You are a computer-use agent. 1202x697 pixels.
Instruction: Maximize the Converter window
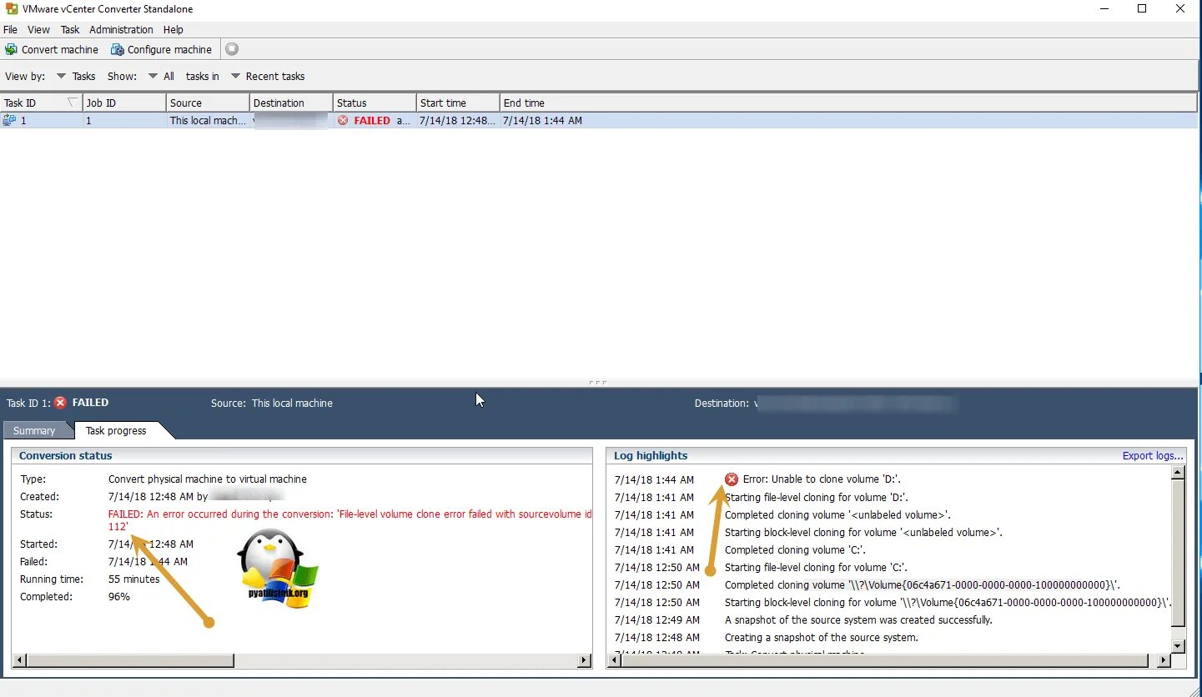(1142, 9)
